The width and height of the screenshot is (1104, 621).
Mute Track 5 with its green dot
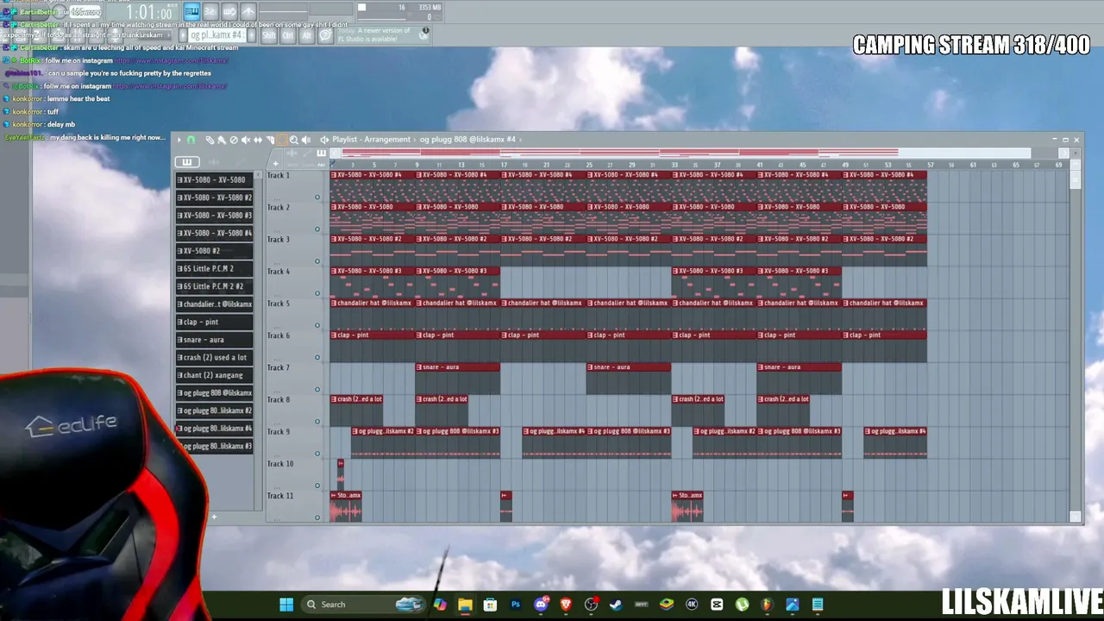click(317, 325)
